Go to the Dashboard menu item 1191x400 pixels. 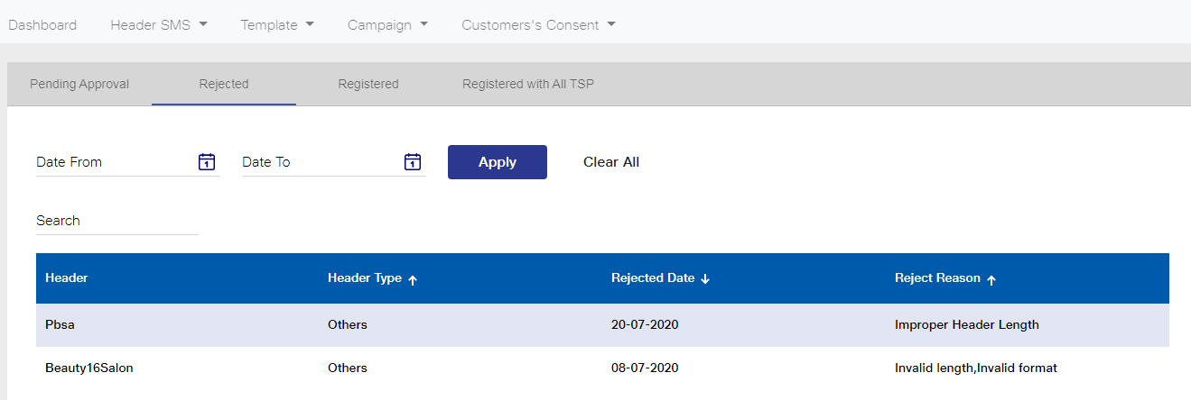pyautogui.click(x=42, y=25)
